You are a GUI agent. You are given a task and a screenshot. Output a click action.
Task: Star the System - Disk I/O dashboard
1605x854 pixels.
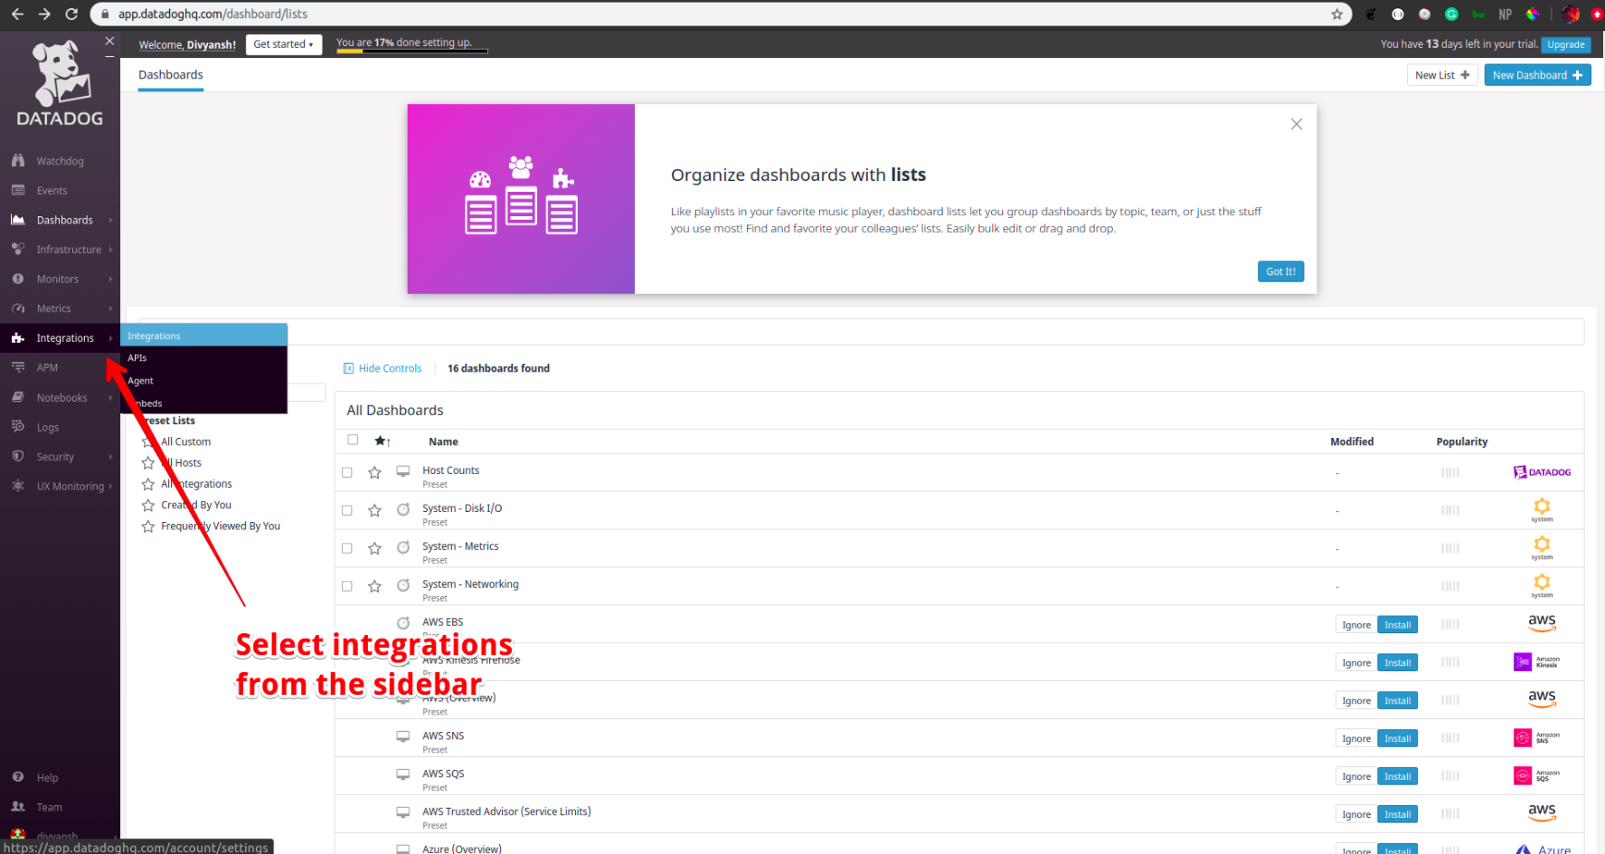click(374, 510)
